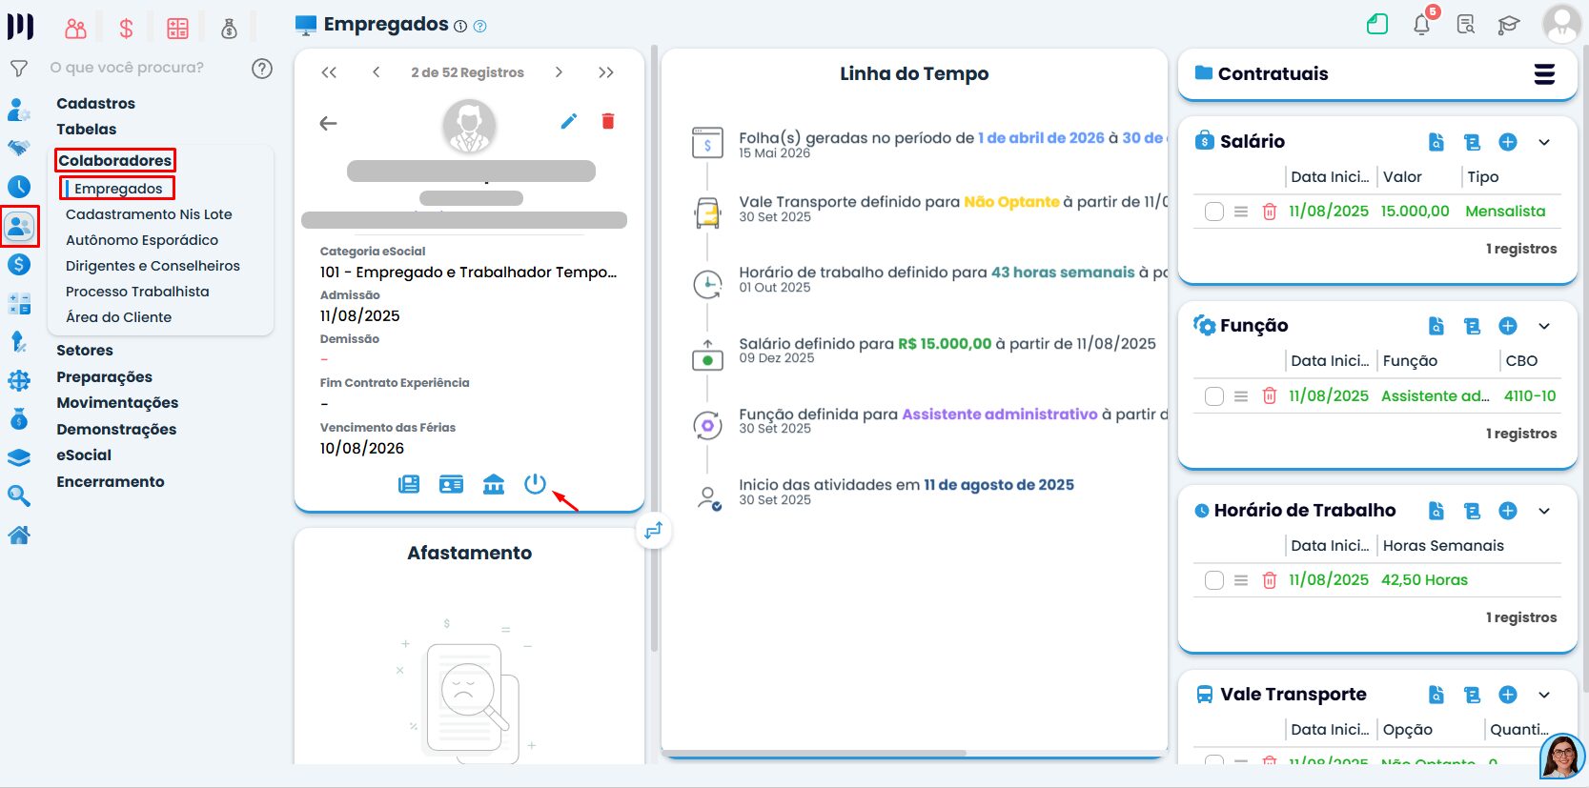The image size is (1589, 788).
Task: Collapse the Salário section chevron
Action: pyautogui.click(x=1544, y=142)
